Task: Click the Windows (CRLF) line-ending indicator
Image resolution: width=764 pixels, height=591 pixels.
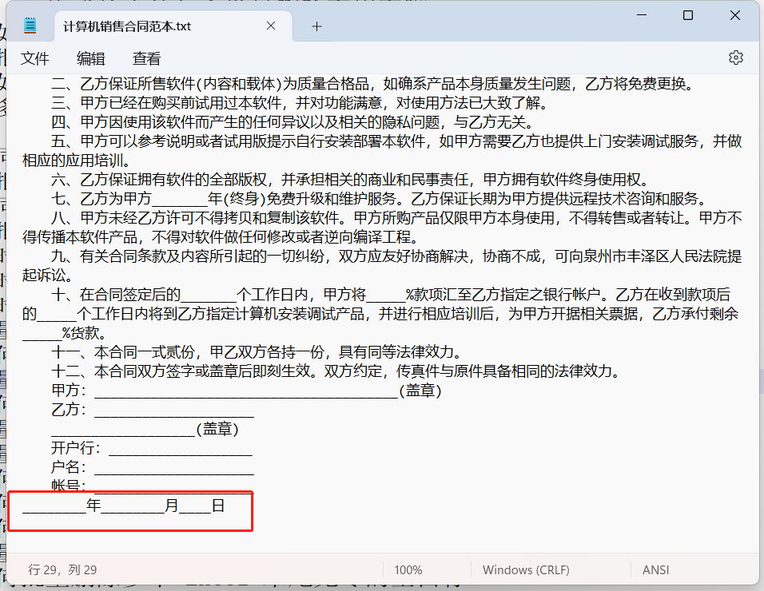Action: [527, 569]
